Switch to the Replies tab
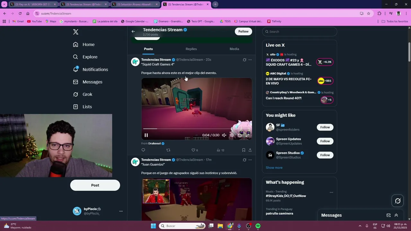The height and width of the screenshot is (231, 411). [x=191, y=49]
